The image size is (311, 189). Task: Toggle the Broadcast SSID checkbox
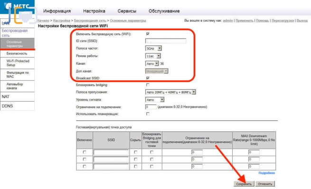(148, 78)
